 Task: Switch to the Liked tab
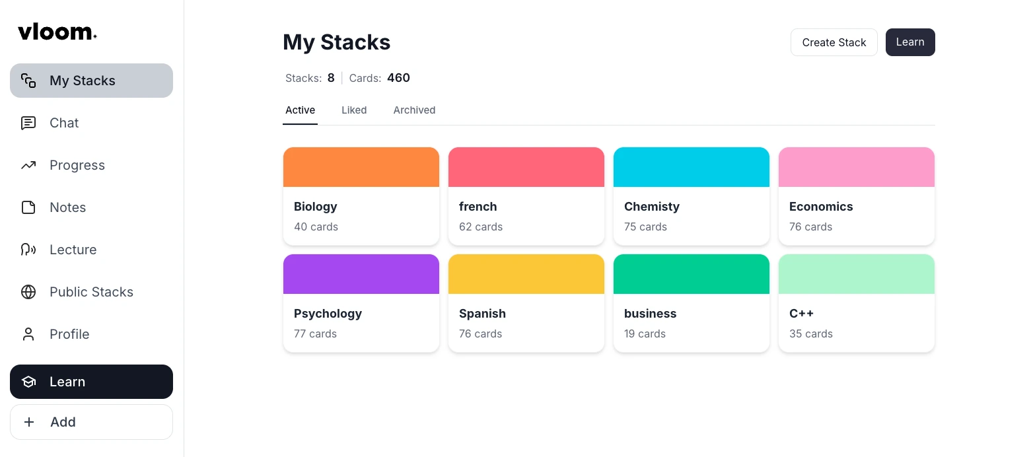(354, 110)
